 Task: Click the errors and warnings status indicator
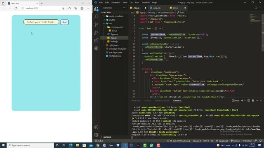pyautogui.click(x=99, y=141)
